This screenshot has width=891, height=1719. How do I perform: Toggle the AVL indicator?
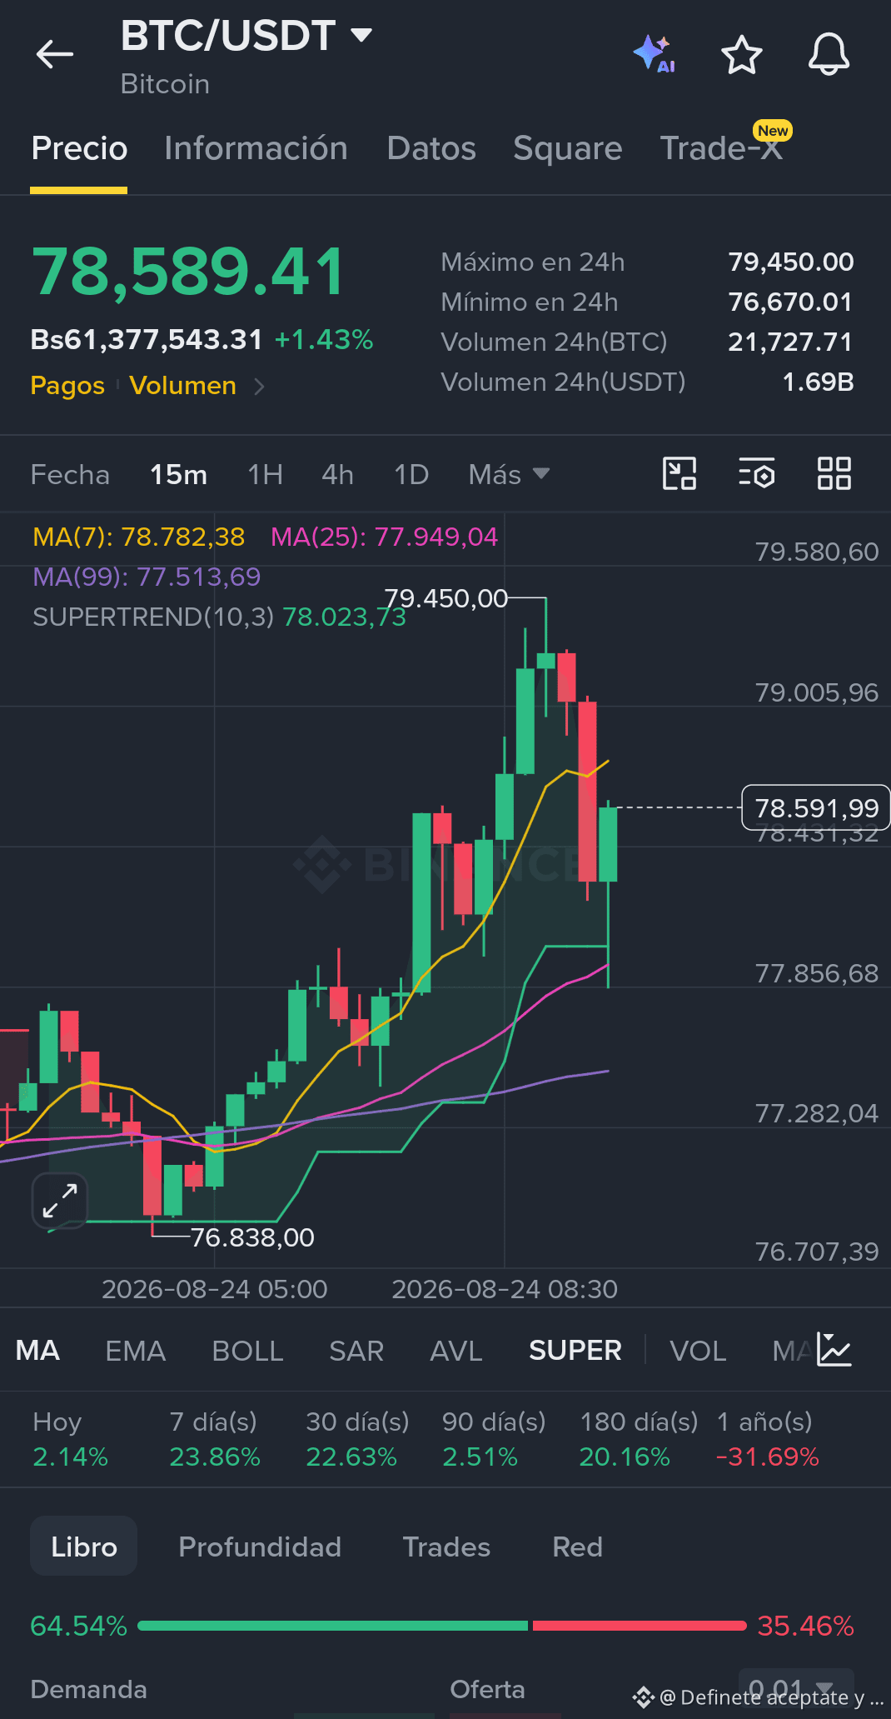(455, 1350)
